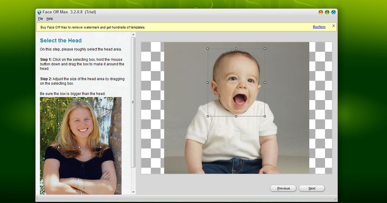Click the blue close window button
This screenshot has height=203, width=387.
coord(333,12)
